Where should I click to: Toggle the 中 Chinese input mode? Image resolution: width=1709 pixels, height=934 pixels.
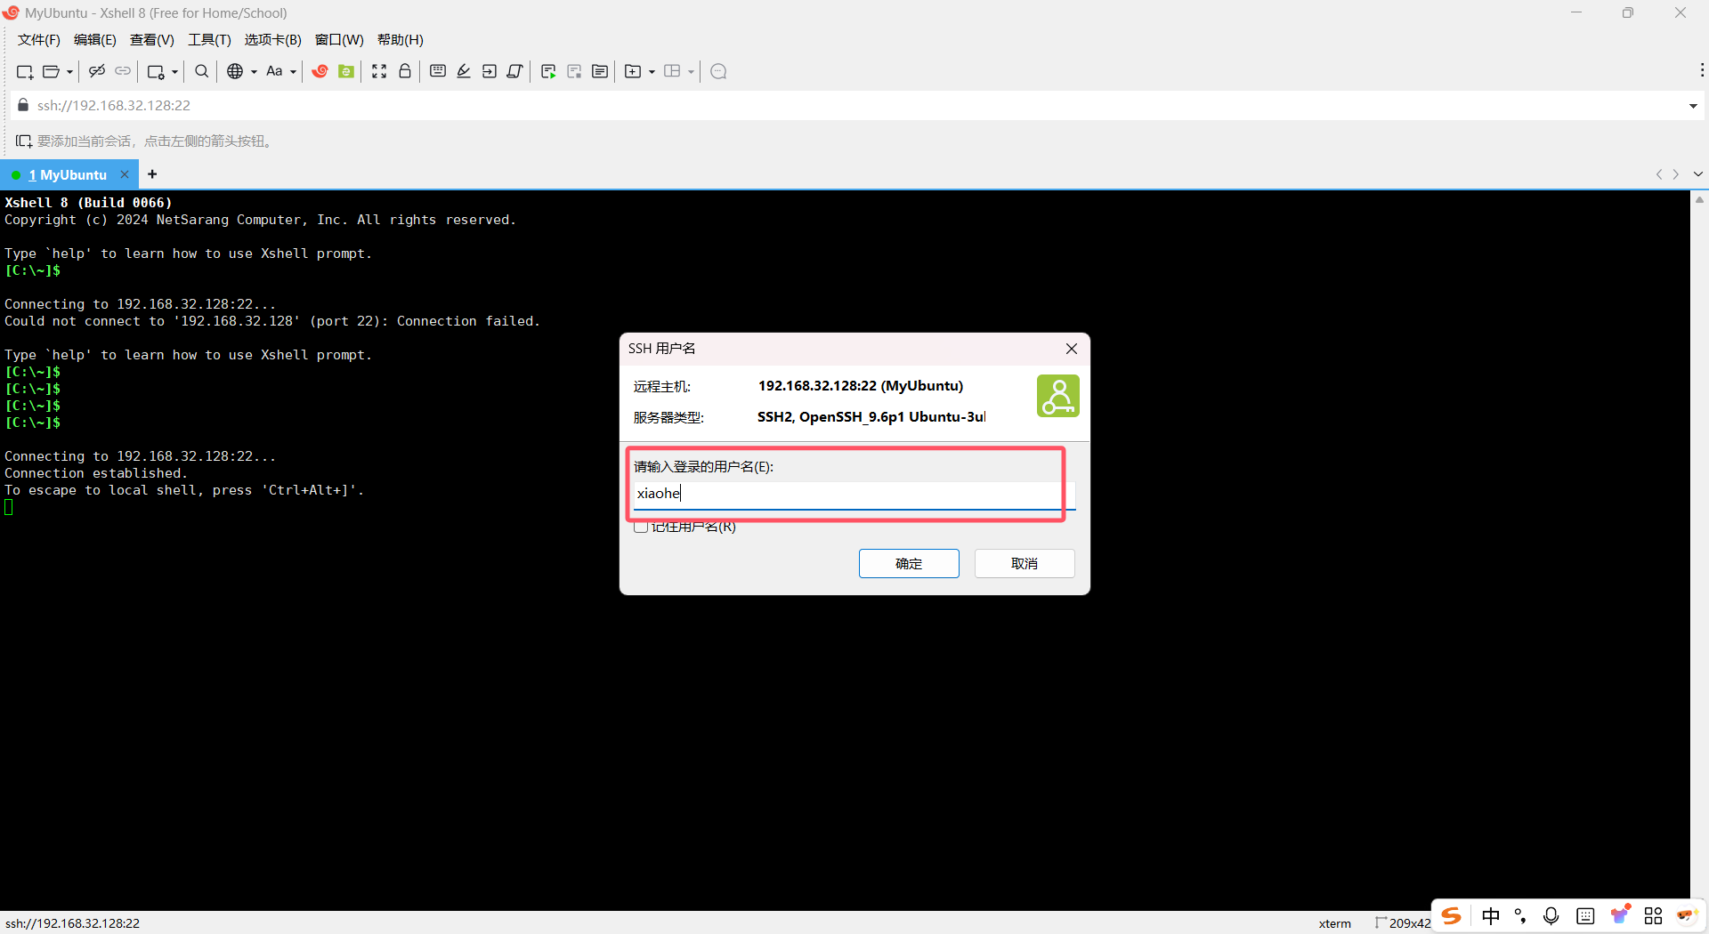tap(1491, 916)
